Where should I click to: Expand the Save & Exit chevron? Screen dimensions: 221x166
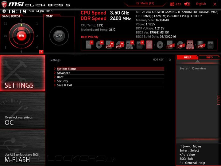(55, 85)
